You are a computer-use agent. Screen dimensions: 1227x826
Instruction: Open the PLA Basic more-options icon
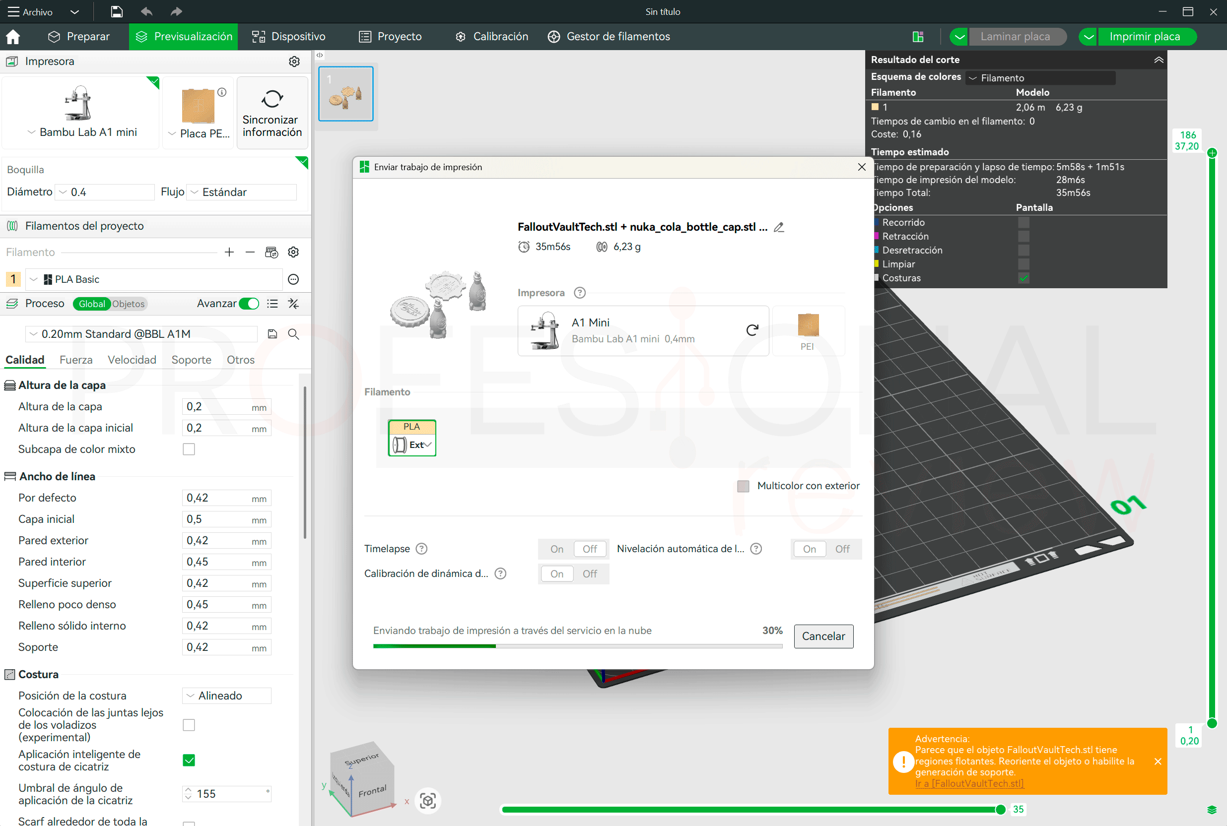pos(293,279)
